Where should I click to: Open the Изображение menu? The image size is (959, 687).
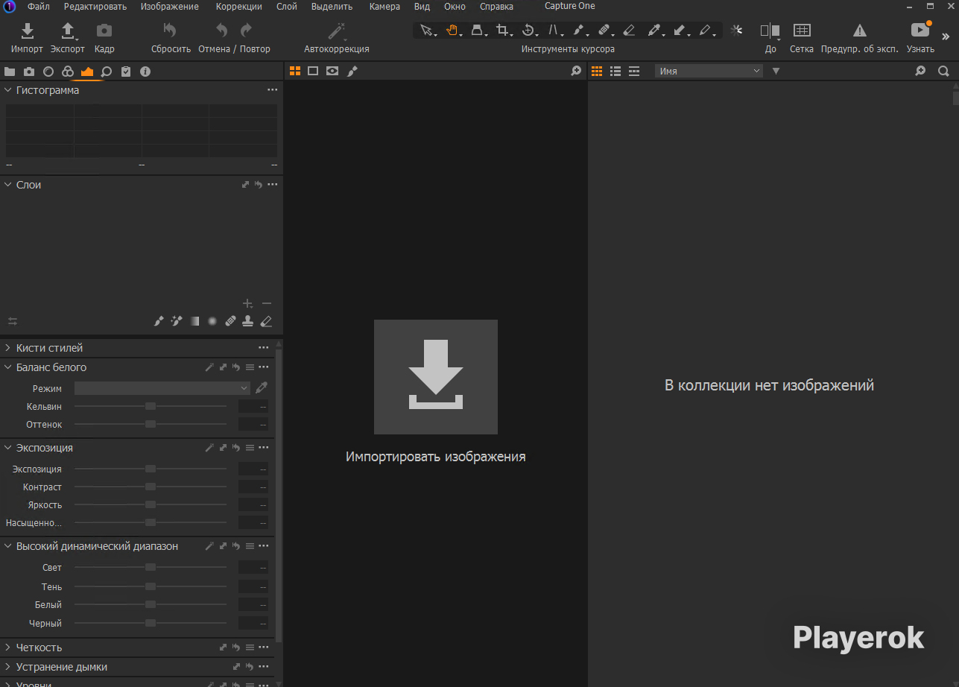tap(170, 7)
